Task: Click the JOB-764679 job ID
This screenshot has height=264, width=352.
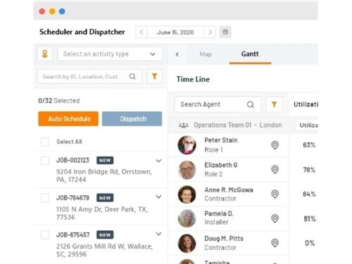Action: [x=73, y=198]
